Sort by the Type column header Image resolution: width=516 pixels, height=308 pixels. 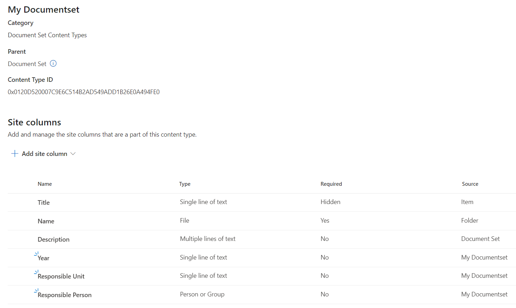[185, 184]
